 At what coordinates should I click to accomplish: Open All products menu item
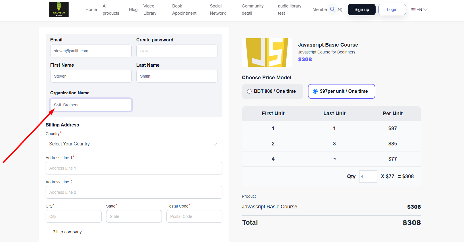point(111,9)
